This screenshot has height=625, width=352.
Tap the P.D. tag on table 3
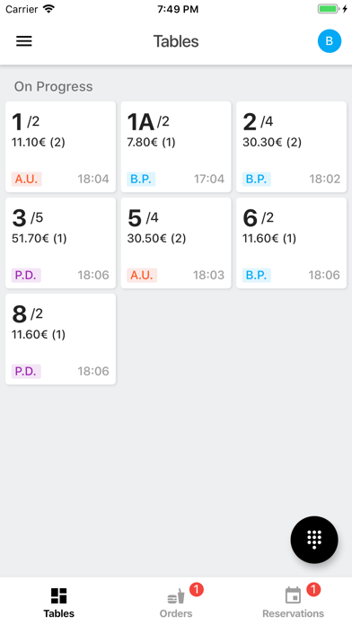point(26,275)
